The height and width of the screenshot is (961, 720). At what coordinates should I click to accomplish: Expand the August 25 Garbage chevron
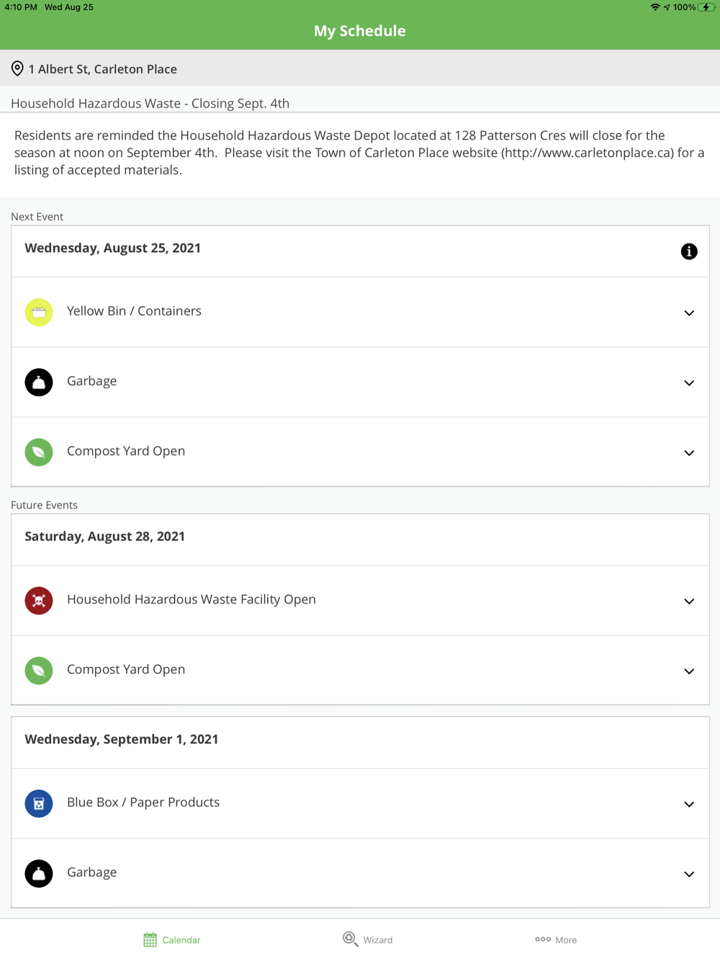click(689, 383)
